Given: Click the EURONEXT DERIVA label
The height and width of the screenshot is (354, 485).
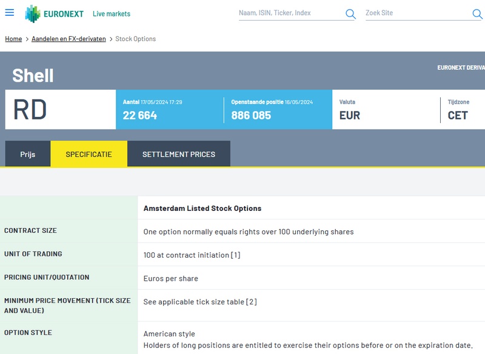Looking at the screenshot, I should click(461, 68).
